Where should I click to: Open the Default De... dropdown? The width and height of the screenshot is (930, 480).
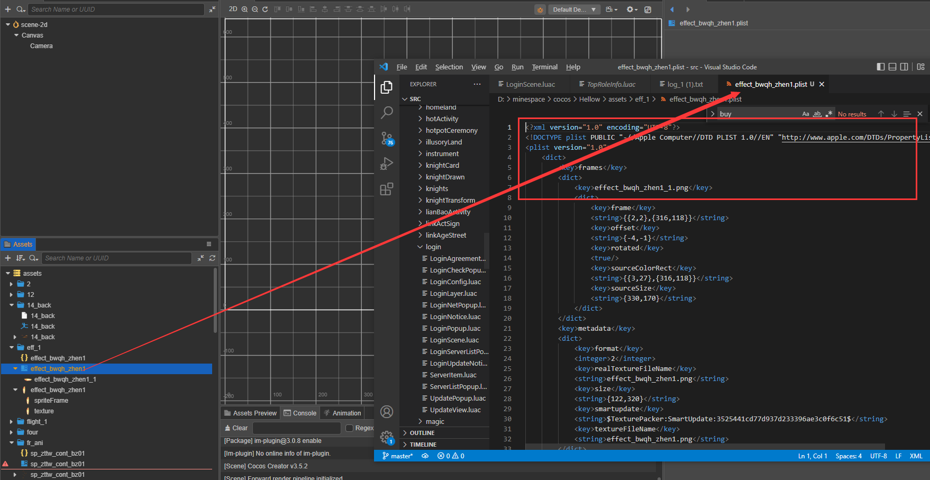574,10
